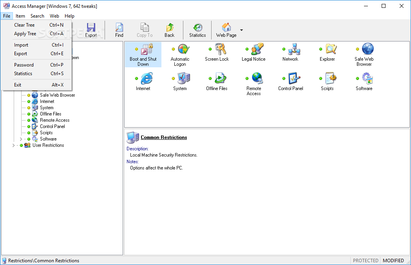This screenshot has height=265, width=411.
Task: Toggle status dot for Boot and Shut Down
Action: [136, 49]
